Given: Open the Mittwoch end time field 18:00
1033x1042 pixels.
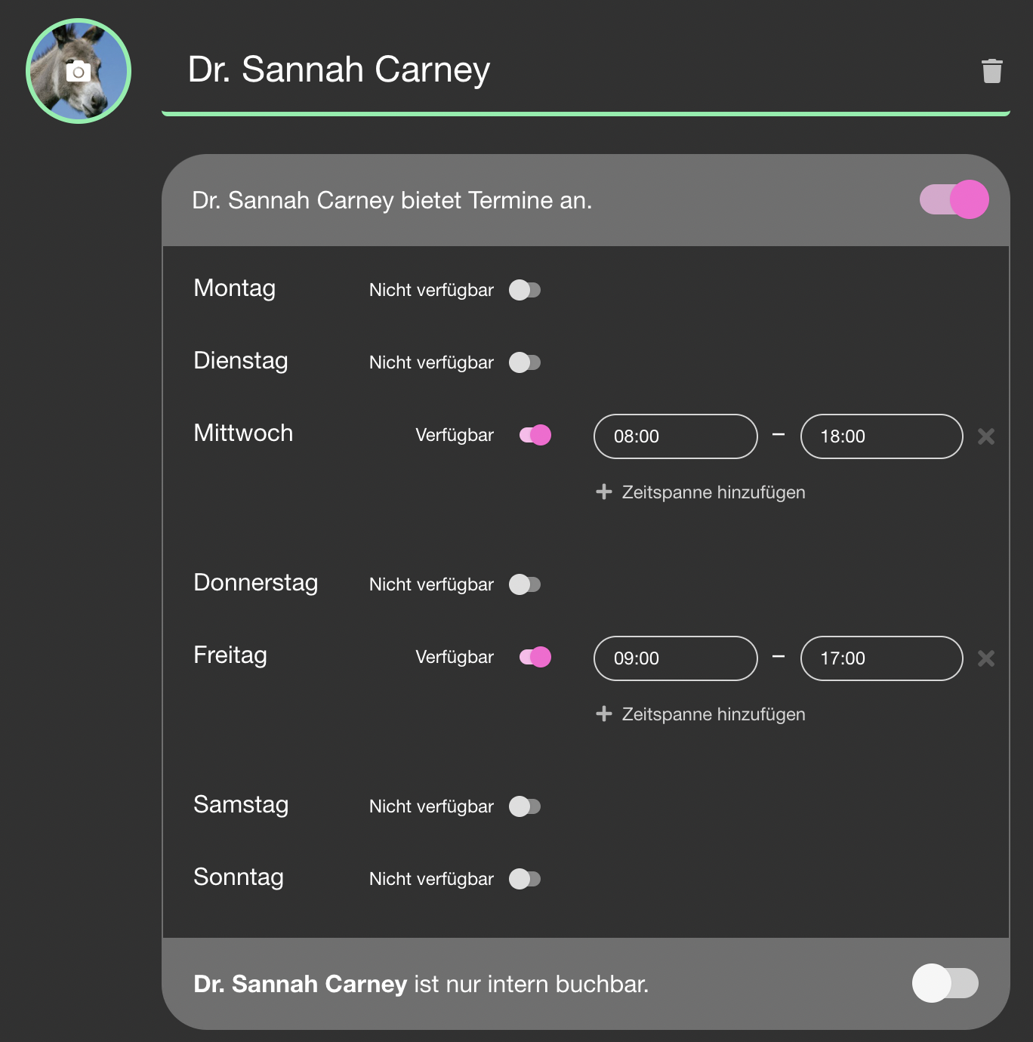Looking at the screenshot, I should [x=881, y=436].
